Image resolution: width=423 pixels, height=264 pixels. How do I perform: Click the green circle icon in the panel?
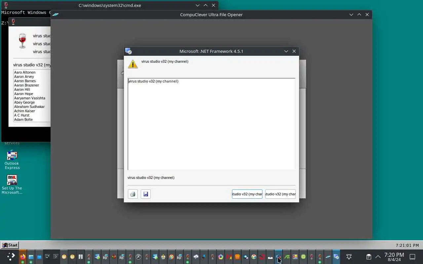pyautogui.click(x=303, y=256)
